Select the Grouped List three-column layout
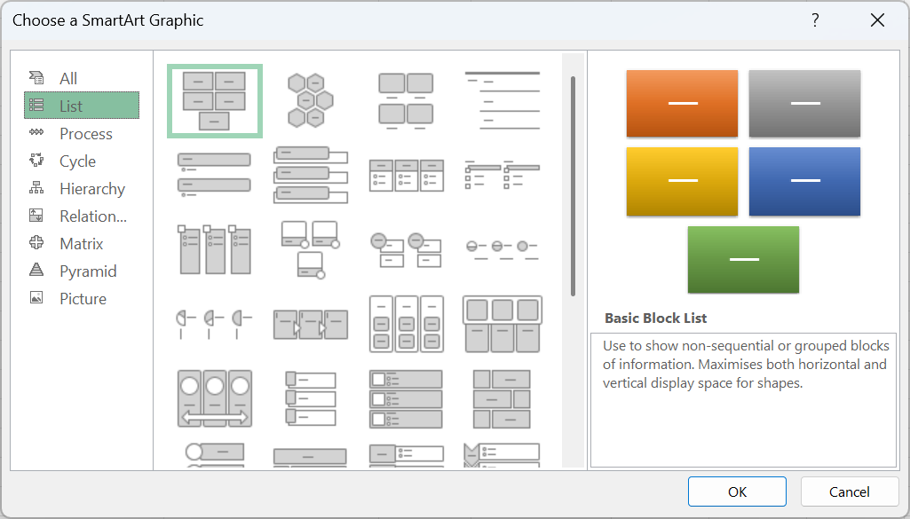The height and width of the screenshot is (519, 910). click(x=407, y=324)
